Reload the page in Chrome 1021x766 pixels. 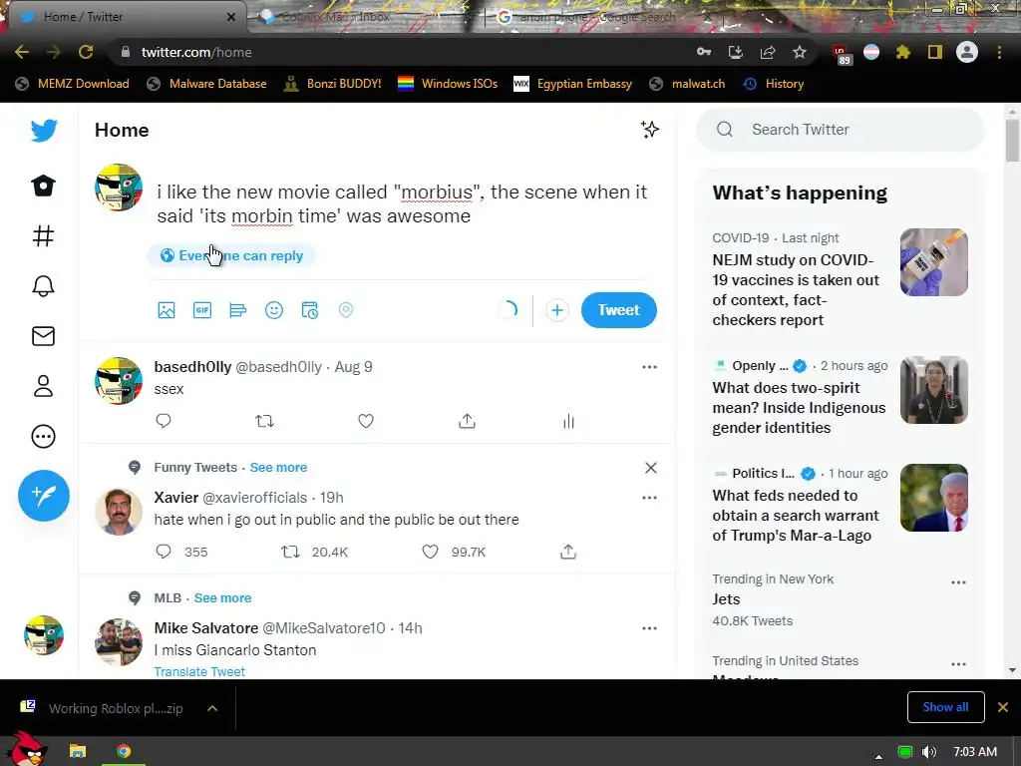click(x=86, y=52)
